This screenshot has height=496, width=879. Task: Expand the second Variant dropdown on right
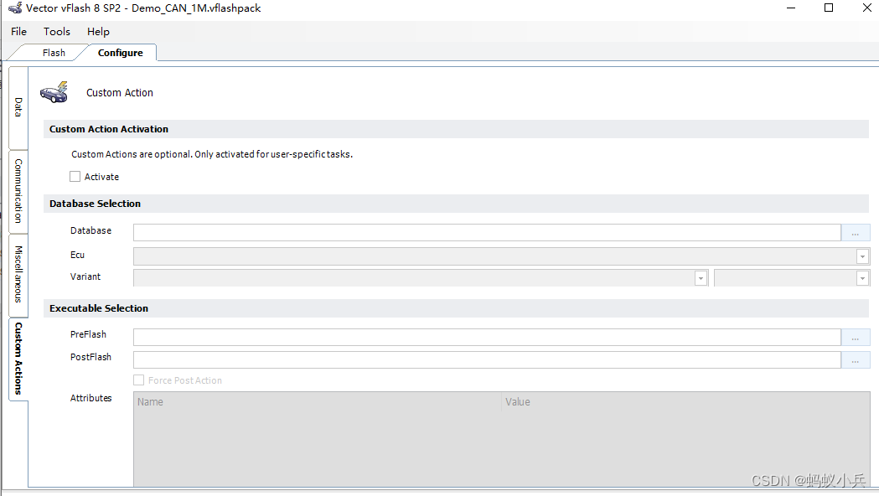click(x=863, y=278)
